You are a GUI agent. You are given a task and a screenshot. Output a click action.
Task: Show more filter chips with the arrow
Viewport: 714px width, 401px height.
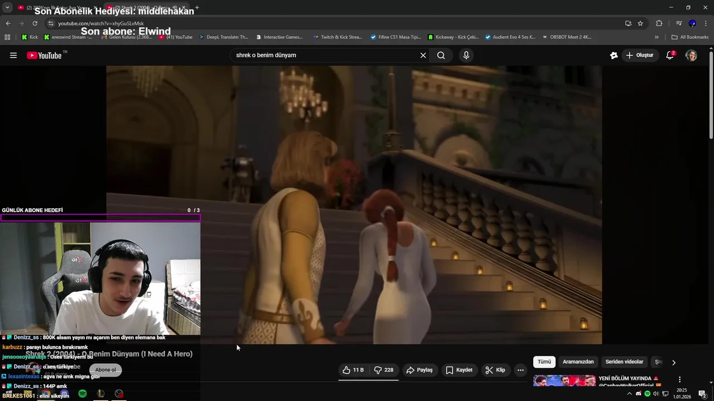pos(673,362)
